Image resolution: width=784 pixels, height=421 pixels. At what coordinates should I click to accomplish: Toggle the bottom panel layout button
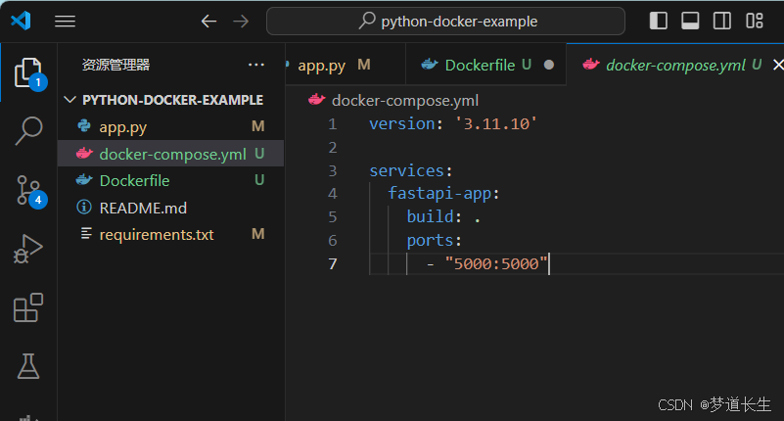click(690, 21)
